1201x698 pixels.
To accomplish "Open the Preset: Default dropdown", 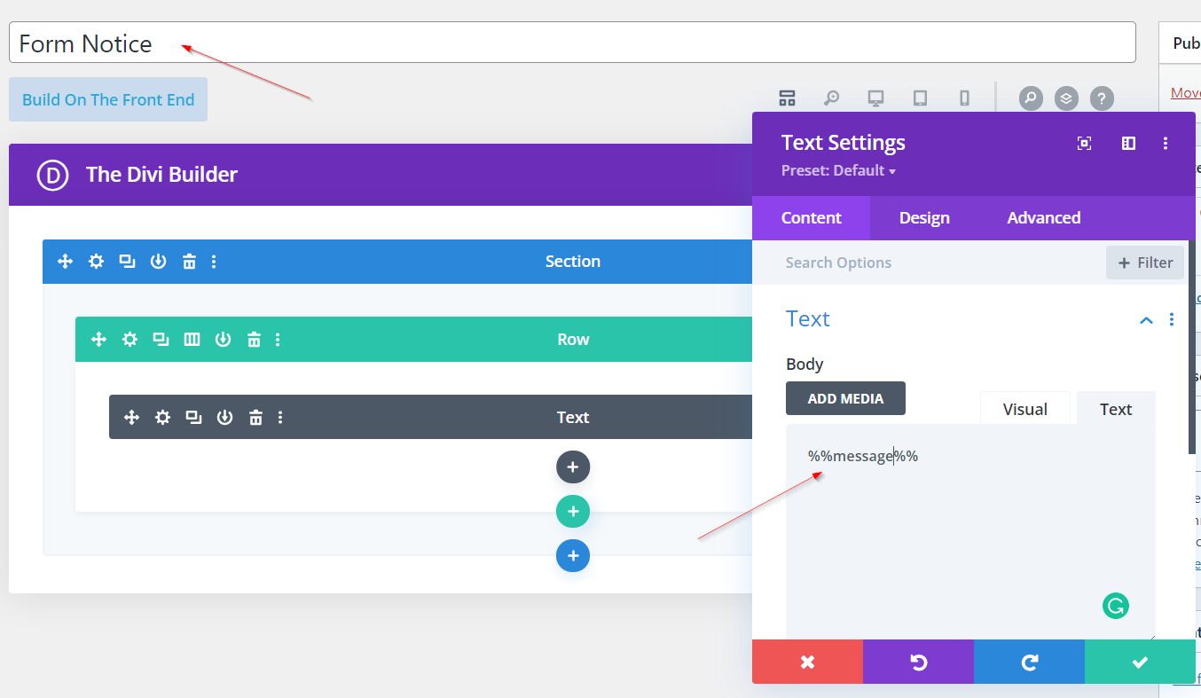I will pyautogui.click(x=838, y=171).
